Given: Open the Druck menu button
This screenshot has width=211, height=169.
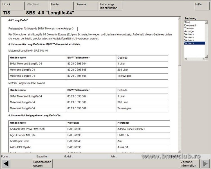Looking at the screenshot, I should (13, 6).
